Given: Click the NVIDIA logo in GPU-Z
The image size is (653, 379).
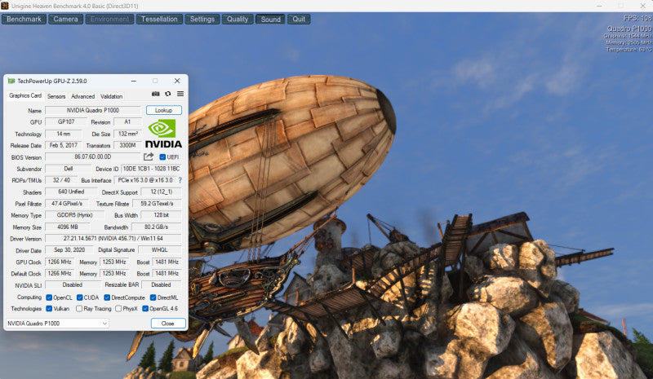Looking at the screenshot, I should click(164, 134).
